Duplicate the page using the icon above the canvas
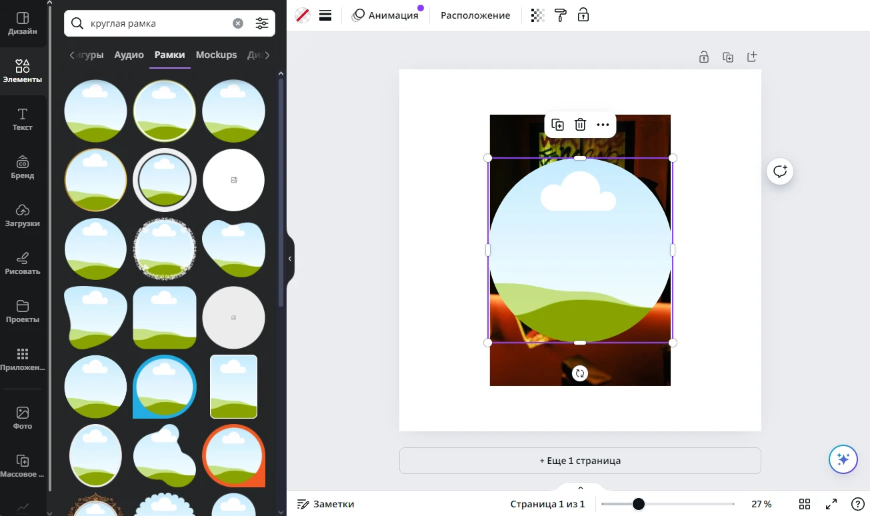870x516 pixels. [728, 57]
